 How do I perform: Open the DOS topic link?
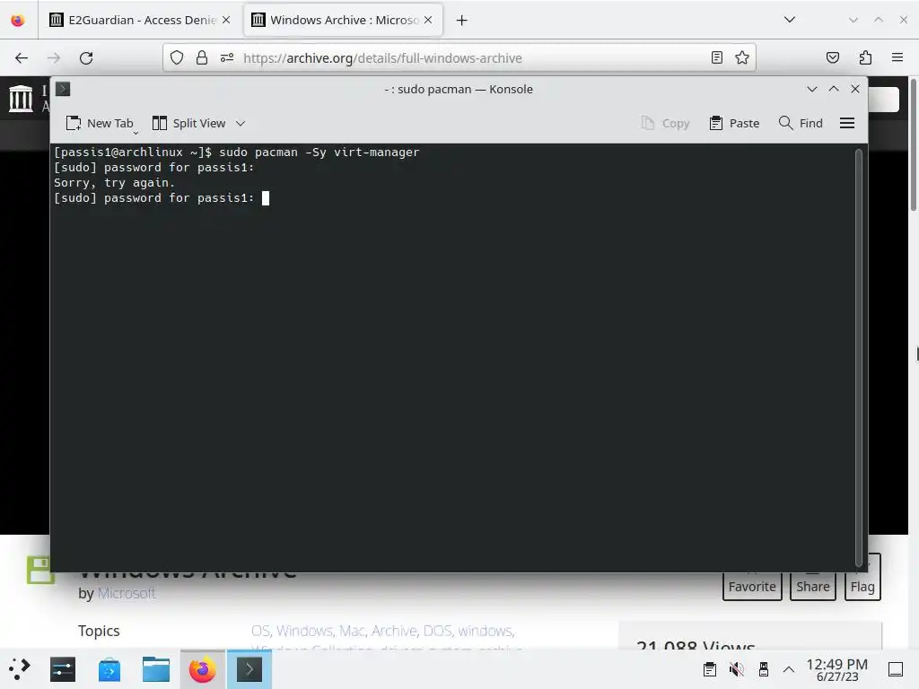tap(437, 631)
